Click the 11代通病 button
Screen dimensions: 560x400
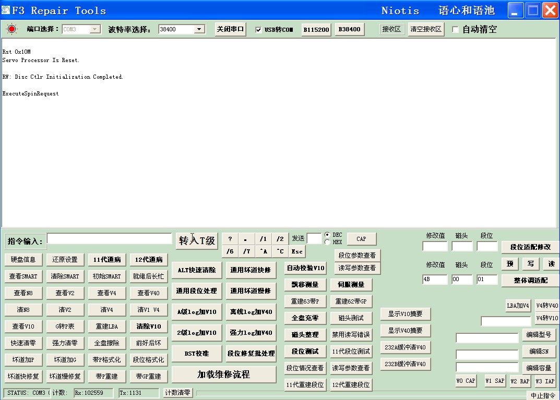pyautogui.click(x=107, y=259)
